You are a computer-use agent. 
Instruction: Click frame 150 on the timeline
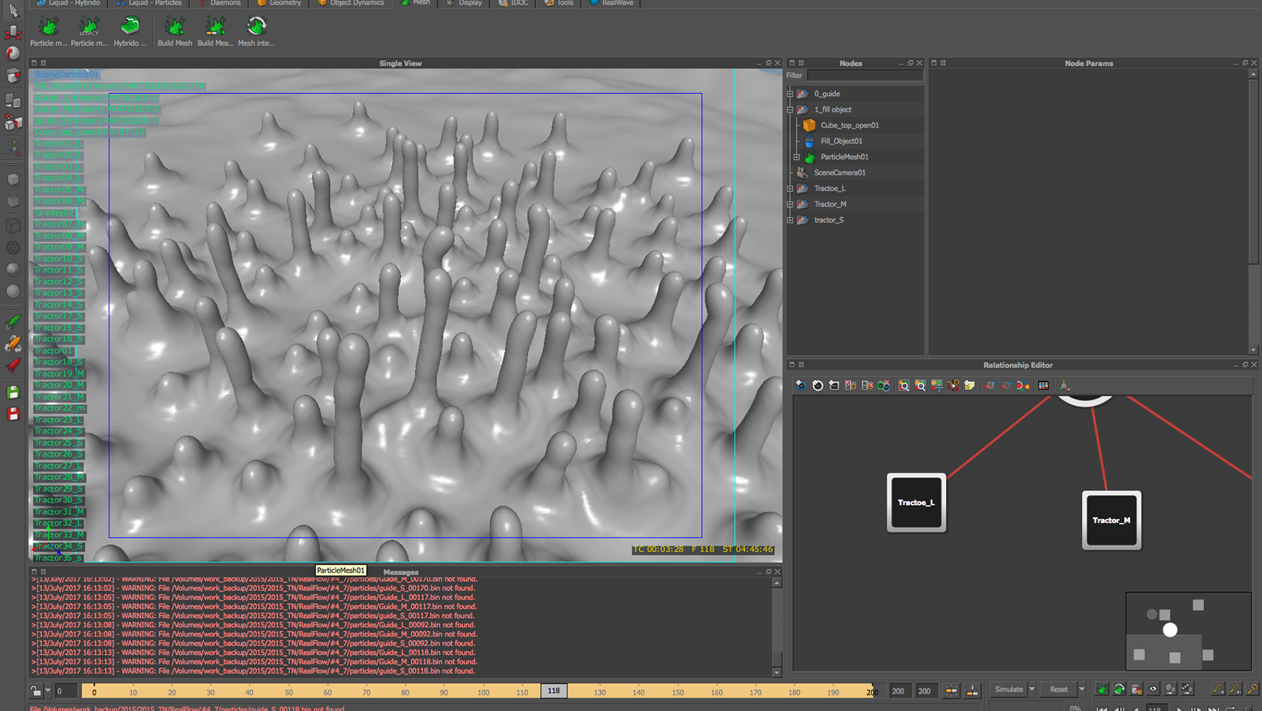(x=678, y=692)
